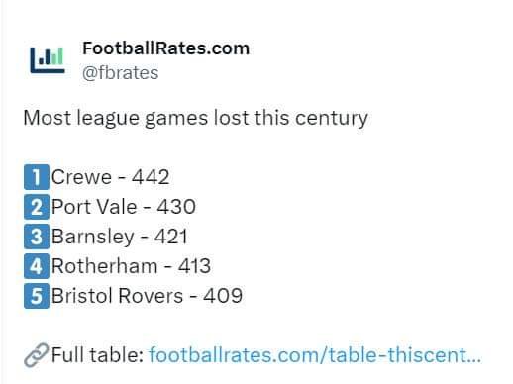This screenshot has width=513, height=384.
Task: Click the number 1 emoji icon
Action: click(37, 177)
